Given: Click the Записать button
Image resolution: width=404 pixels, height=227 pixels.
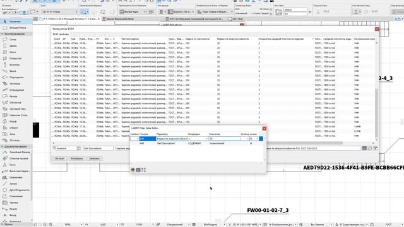Looking at the screenshot, I should tap(94, 158).
